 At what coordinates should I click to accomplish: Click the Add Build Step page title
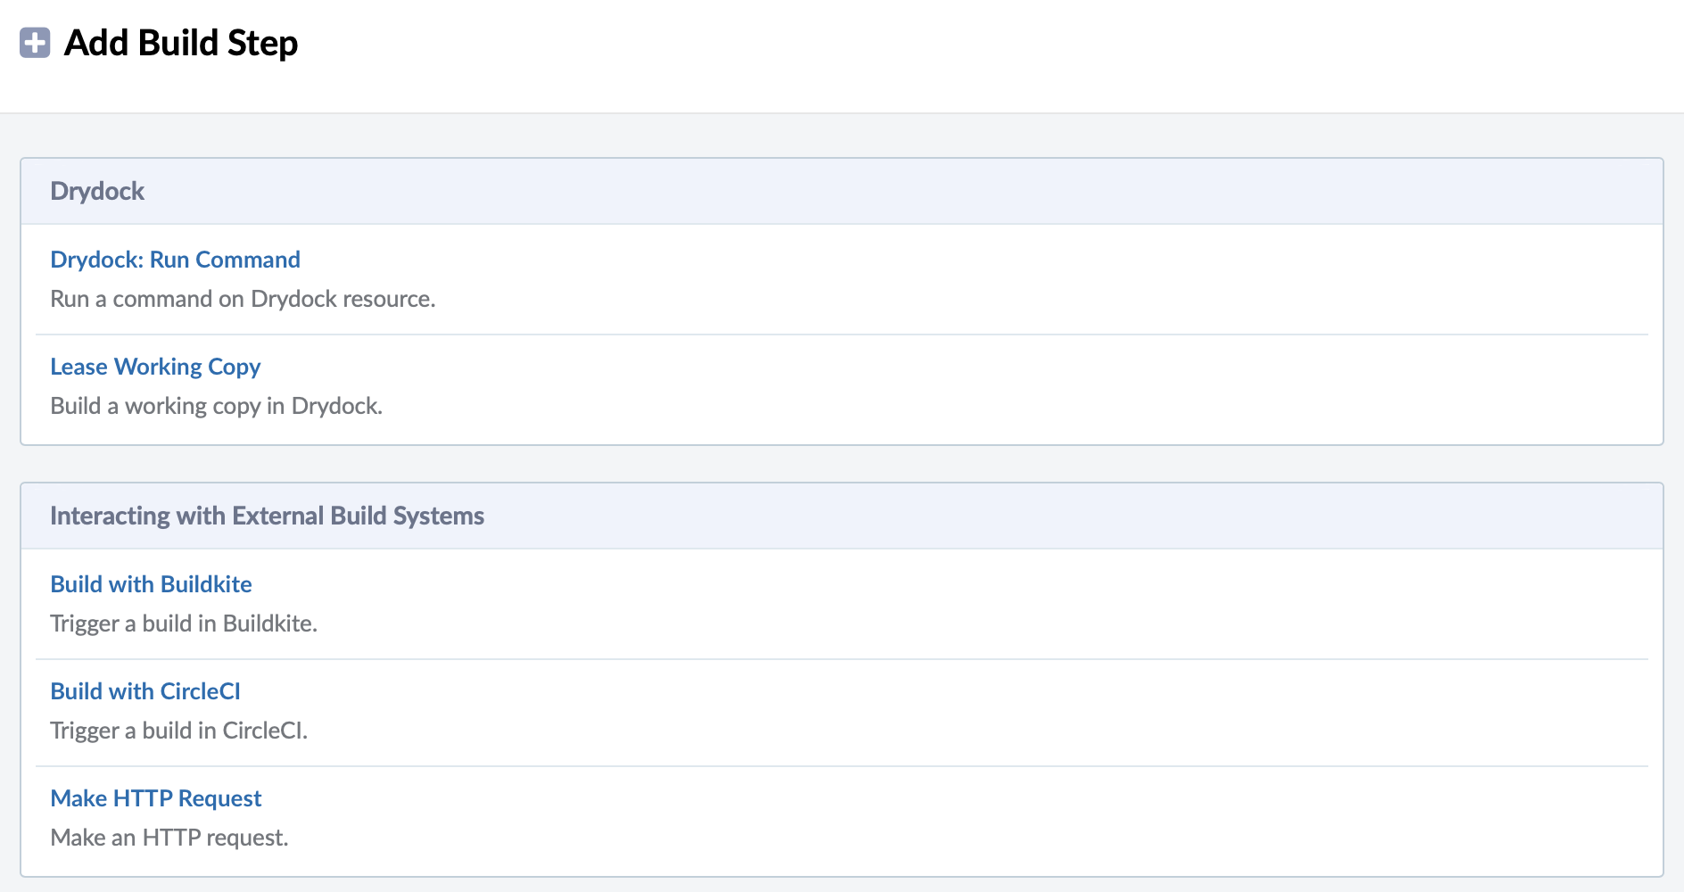[180, 43]
